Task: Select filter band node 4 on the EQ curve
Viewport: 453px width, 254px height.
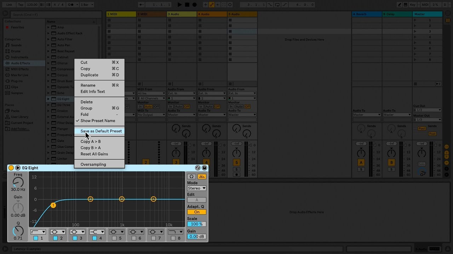Action: (x=153, y=199)
